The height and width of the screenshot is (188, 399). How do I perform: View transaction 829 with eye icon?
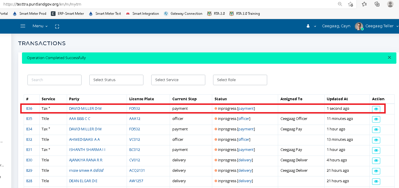point(376,171)
